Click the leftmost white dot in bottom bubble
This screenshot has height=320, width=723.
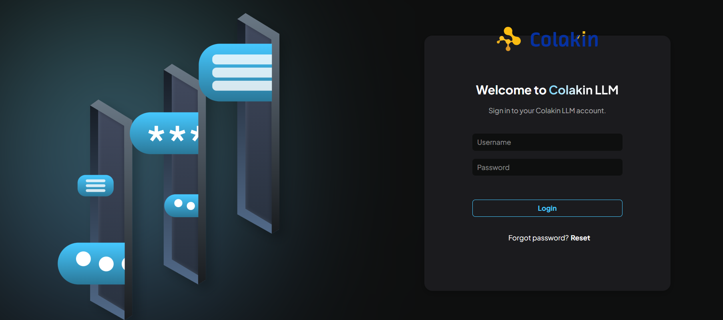point(83,259)
